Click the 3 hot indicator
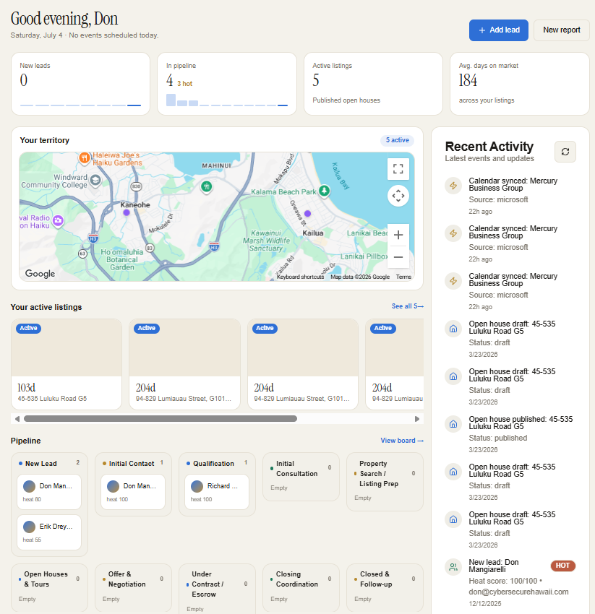Screen dimensions: 595x614 pos(184,84)
